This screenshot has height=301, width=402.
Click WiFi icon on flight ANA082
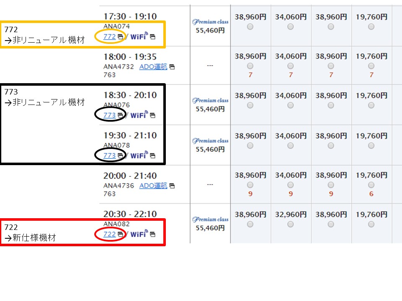pyautogui.click(x=139, y=234)
